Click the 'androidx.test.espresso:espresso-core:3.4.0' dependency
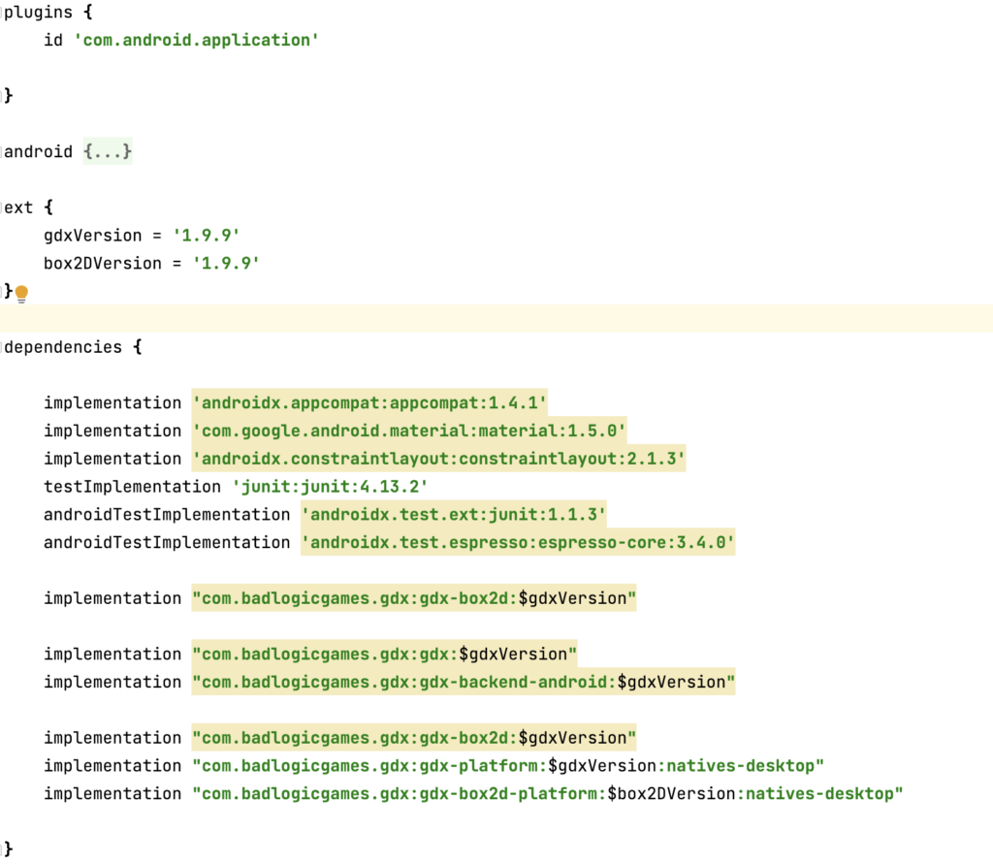The image size is (993, 864). [x=518, y=542]
